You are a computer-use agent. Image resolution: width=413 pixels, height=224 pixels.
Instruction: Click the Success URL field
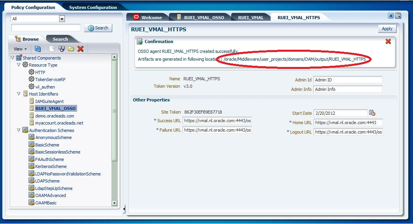click(x=217, y=121)
